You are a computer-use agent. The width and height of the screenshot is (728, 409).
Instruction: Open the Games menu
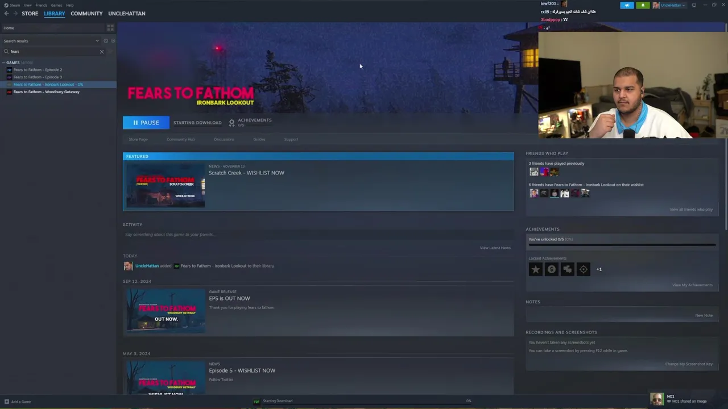56,5
